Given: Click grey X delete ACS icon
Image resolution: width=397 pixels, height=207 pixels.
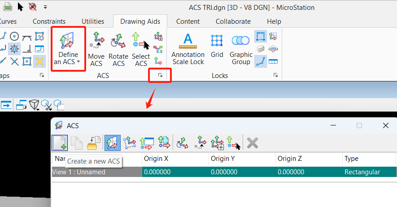Looking at the screenshot, I should tap(253, 143).
